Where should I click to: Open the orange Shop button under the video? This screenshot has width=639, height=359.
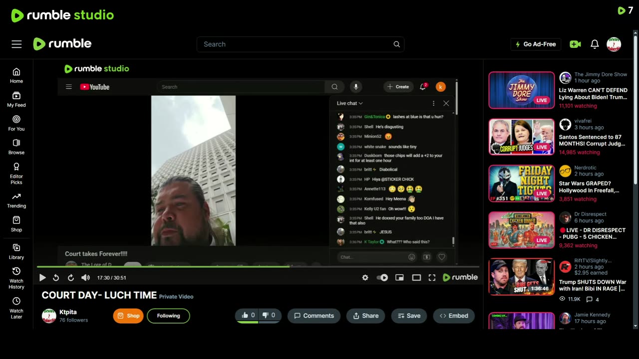click(128, 316)
